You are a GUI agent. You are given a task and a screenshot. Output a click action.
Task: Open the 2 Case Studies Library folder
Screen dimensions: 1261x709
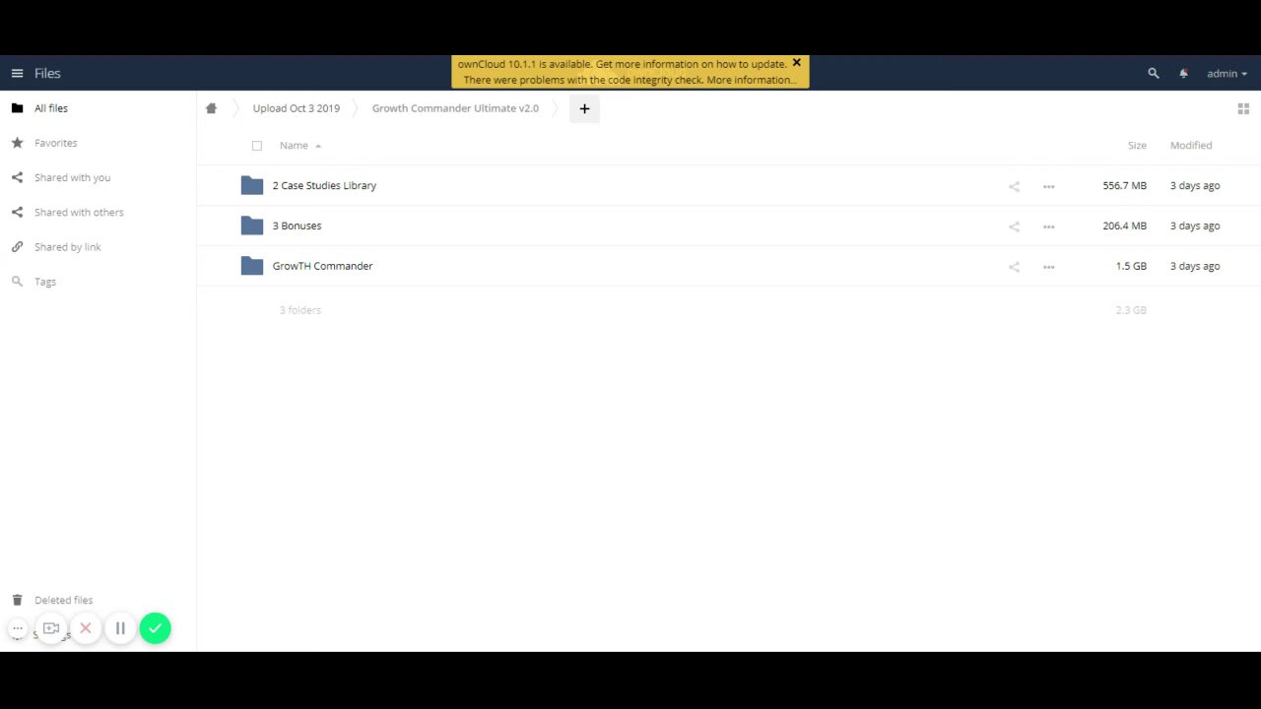[324, 185]
